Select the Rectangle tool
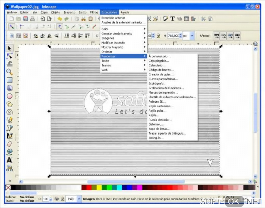This screenshot has height=208, width=265. point(9,80)
